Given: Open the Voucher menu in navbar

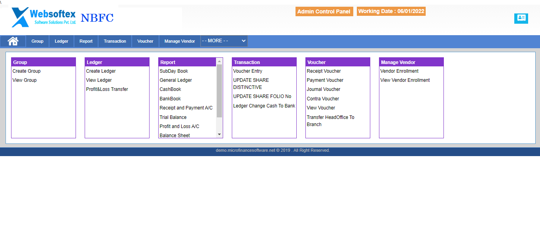Looking at the screenshot, I should [145, 41].
